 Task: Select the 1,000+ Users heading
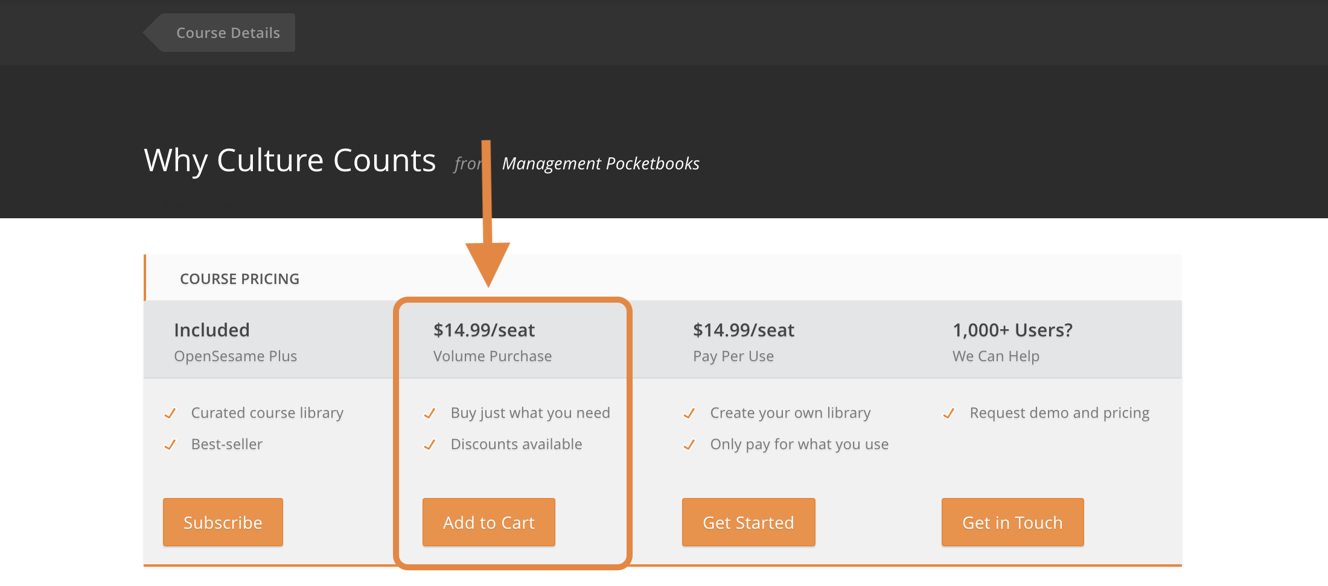(x=1012, y=330)
